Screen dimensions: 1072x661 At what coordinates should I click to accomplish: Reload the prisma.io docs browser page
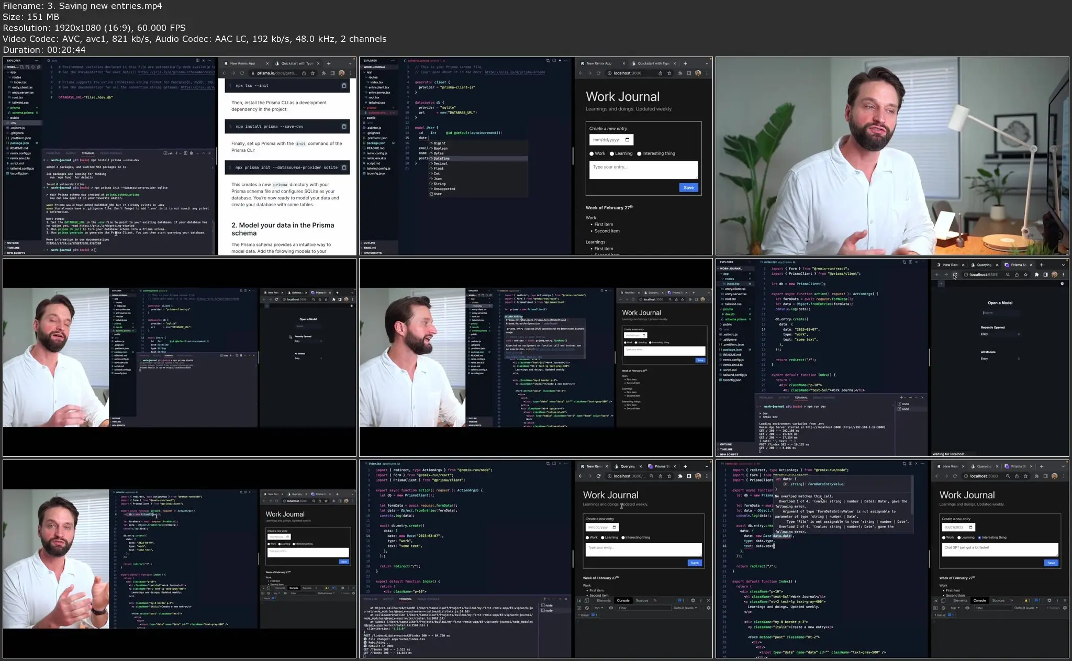(x=242, y=73)
